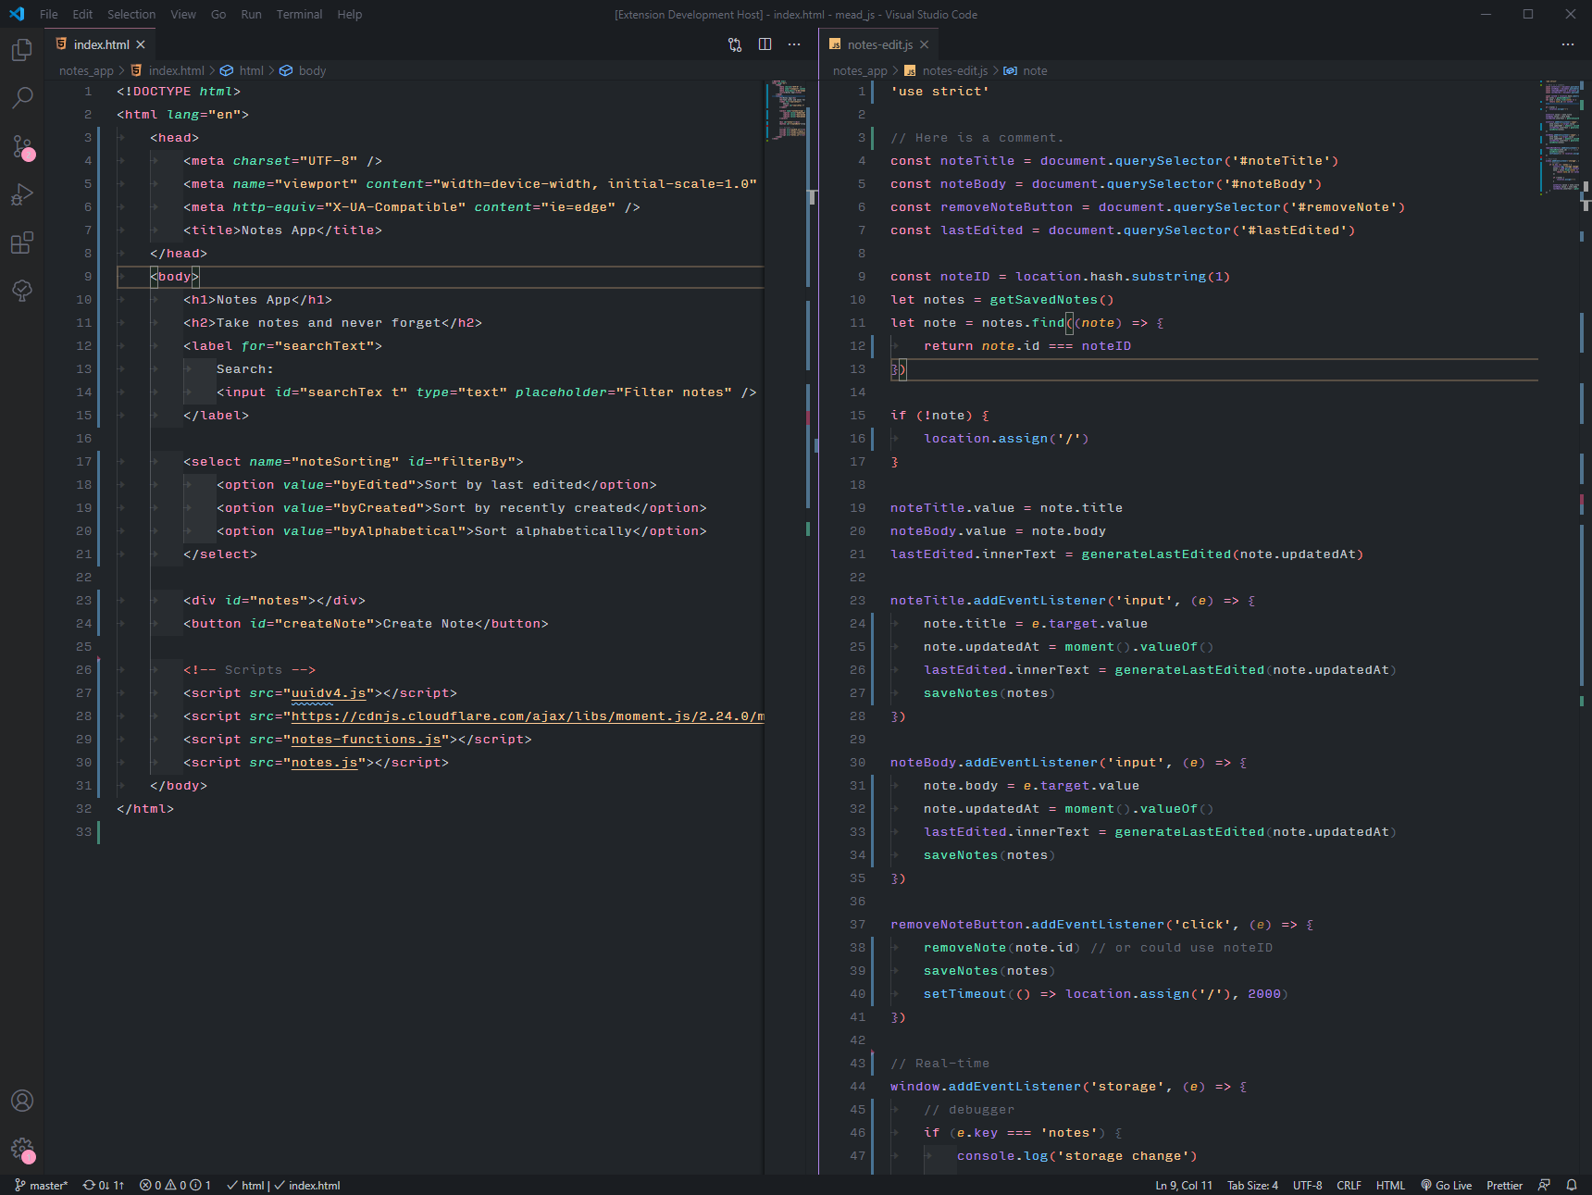Synchronize changes in status bar
Image resolution: width=1592 pixels, height=1195 pixels.
[x=104, y=1185]
